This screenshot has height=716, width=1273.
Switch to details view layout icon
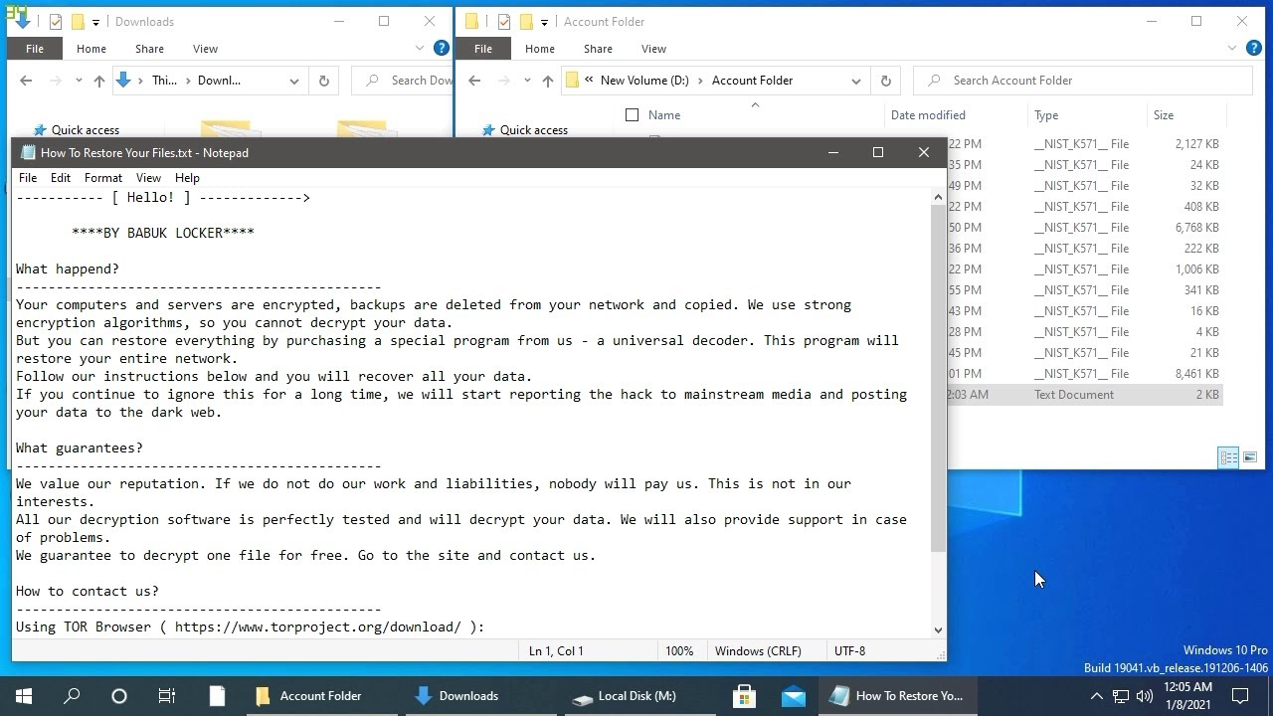(1228, 457)
